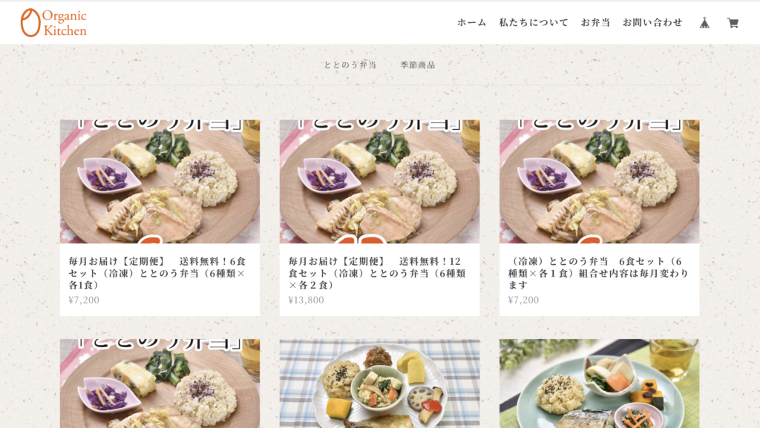Go to ホーム in navigation
The width and height of the screenshot is (760, 428).
[x=471, y=22]
